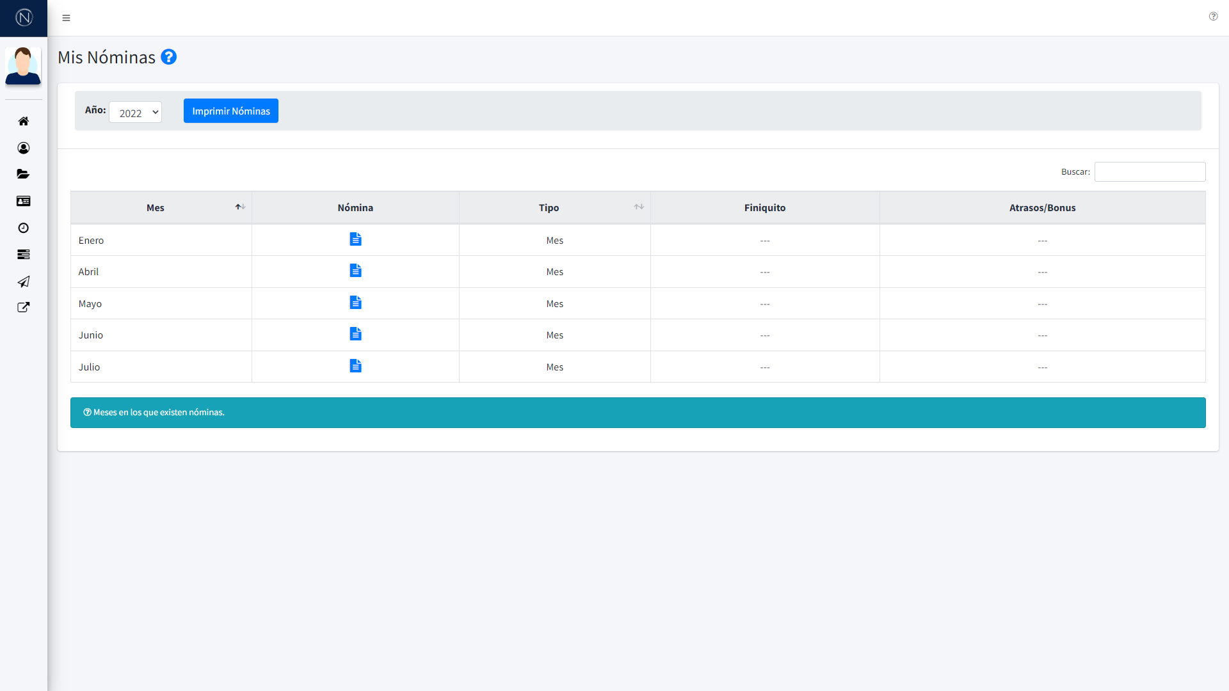The height and width of the screenshot is (691, 1229).
Task: Open the paper plane sidebar icon
Action: tap(24, 282)
